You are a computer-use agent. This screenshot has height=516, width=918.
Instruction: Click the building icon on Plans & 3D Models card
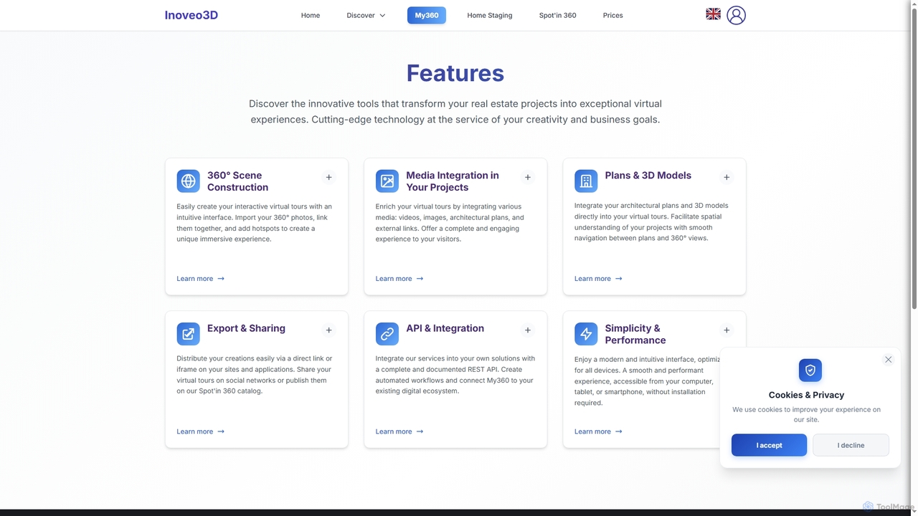tap(586, 181)
